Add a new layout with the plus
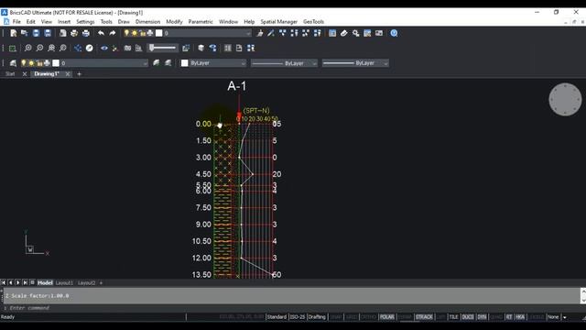The width and height of the screenshot is (586, 330). pyautogui.click(x=101, y=283)
